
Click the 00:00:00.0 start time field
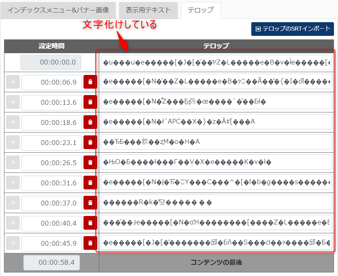pos(51,62)
